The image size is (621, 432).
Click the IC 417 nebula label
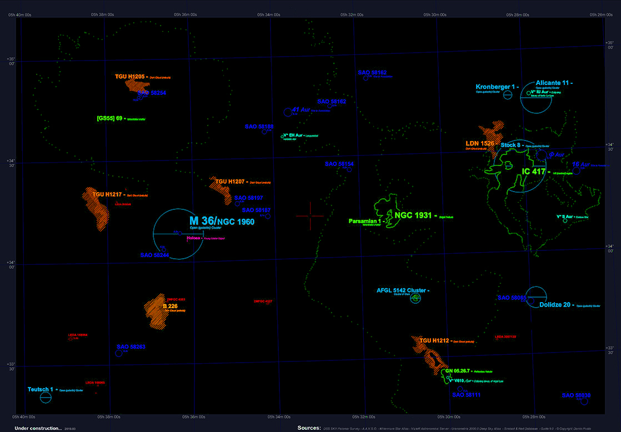pos(533,172)
